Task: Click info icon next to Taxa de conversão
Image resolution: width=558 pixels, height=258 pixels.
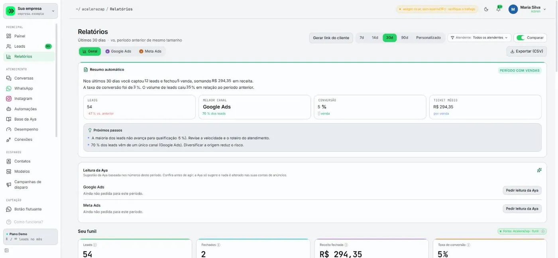Action: coord(468,245)
